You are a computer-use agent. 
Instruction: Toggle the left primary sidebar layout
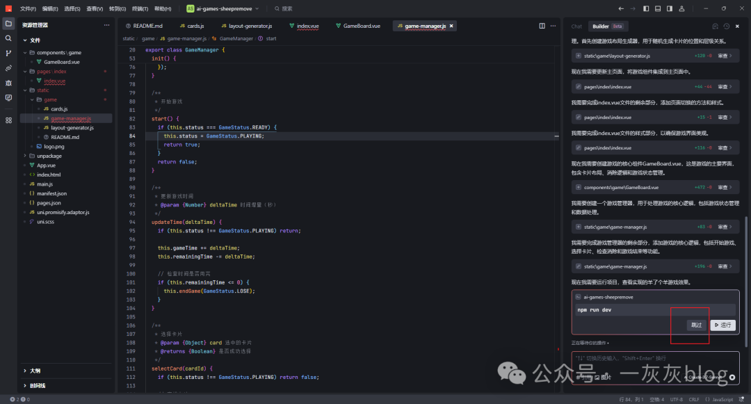[x=645, y=8]
